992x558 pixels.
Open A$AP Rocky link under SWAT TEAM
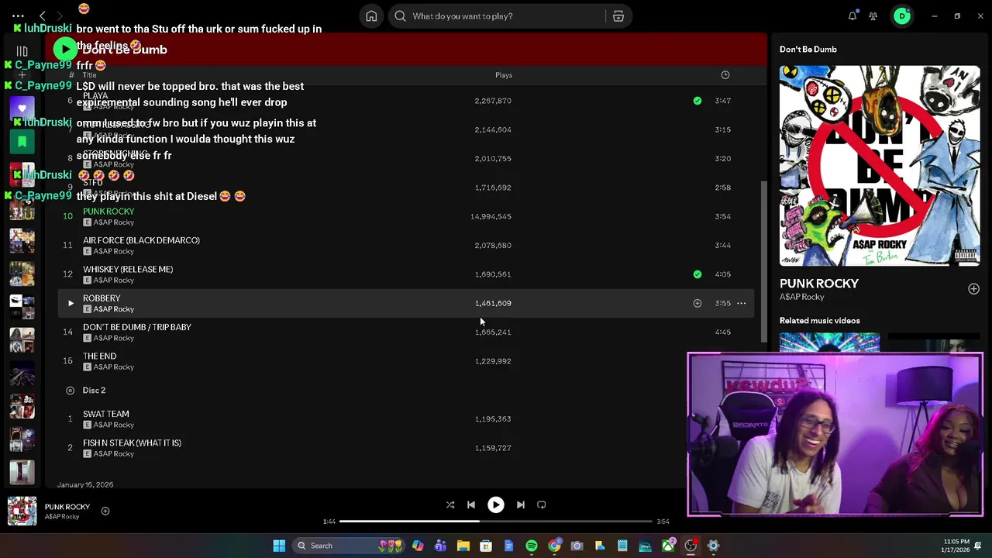coord(114,425)
